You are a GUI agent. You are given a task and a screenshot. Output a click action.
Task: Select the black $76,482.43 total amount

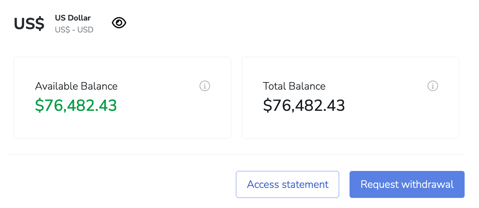tap(304, 105)
